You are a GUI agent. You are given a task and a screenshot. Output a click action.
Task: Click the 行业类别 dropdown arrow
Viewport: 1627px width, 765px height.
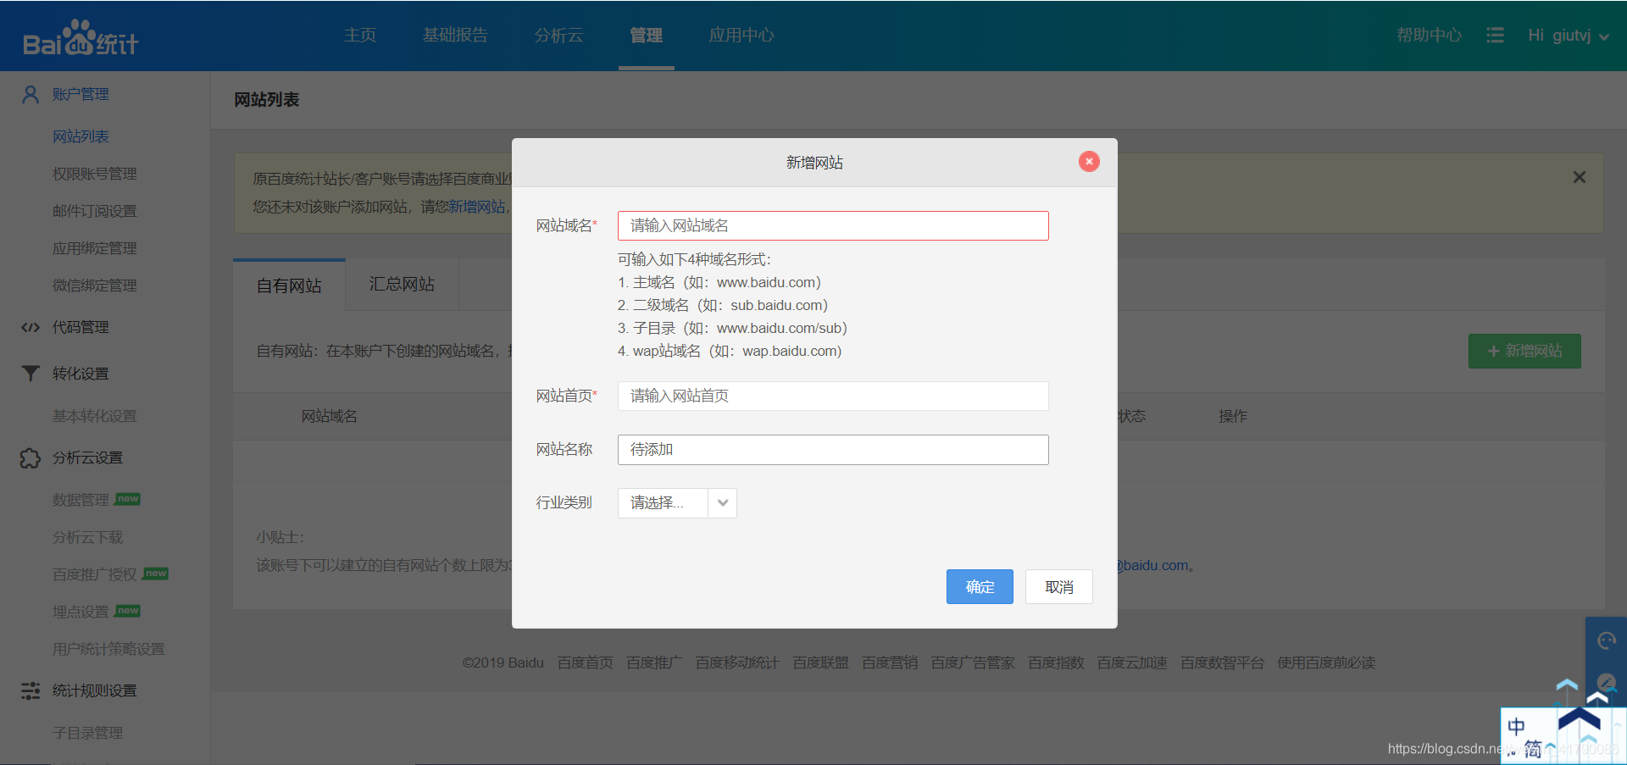point(723,503)
